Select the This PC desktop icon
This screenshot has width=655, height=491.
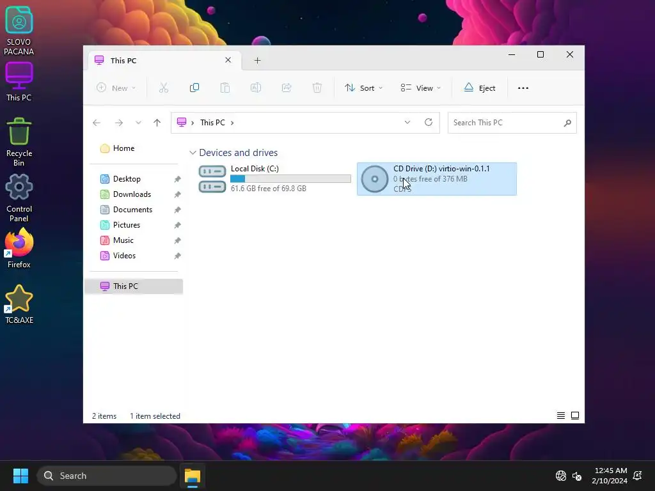click(x=19, y=81)
